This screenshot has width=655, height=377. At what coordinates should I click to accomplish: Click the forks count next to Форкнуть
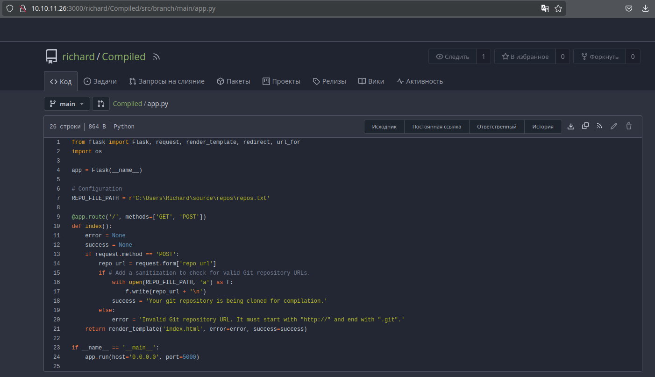(x=633, y=57)
